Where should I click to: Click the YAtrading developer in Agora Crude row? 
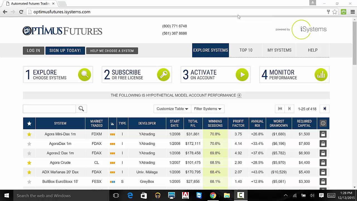(x=147, y=163)
